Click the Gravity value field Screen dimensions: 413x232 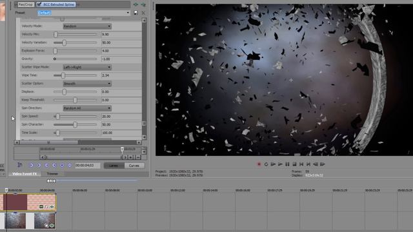pyautogui.click(x=121, y=59)
